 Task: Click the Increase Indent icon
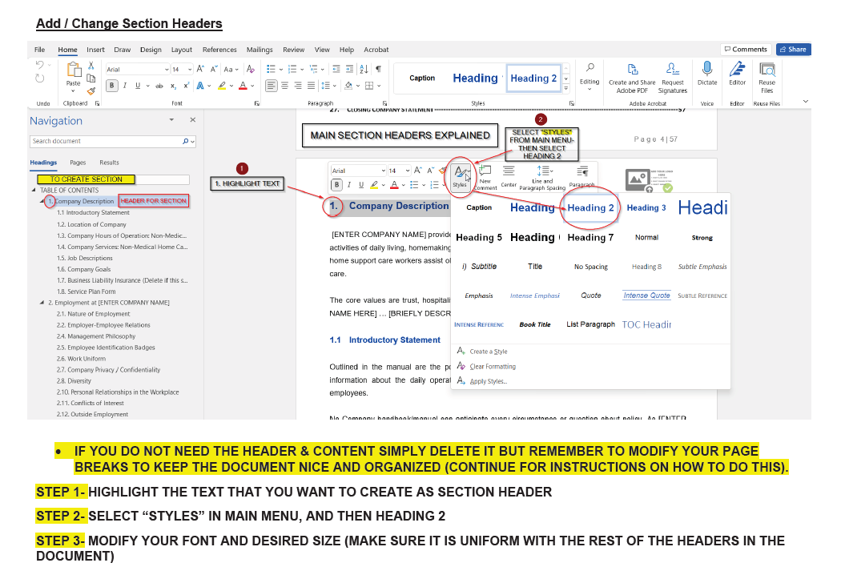click(350, 69)
